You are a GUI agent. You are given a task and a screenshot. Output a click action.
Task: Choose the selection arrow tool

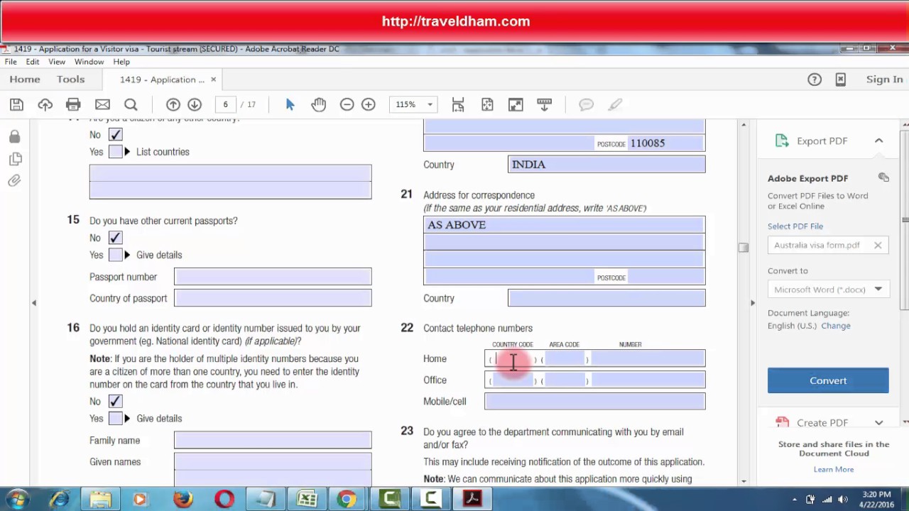290,105
